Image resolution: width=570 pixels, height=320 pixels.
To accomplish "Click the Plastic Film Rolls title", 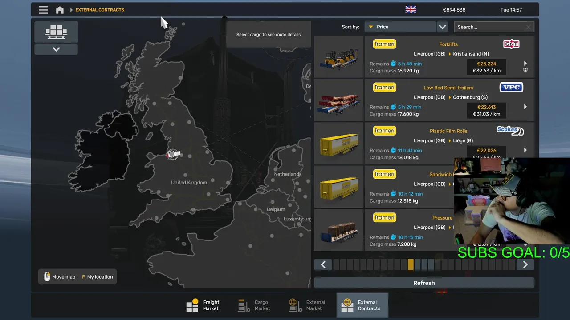I will click(448, 131).
